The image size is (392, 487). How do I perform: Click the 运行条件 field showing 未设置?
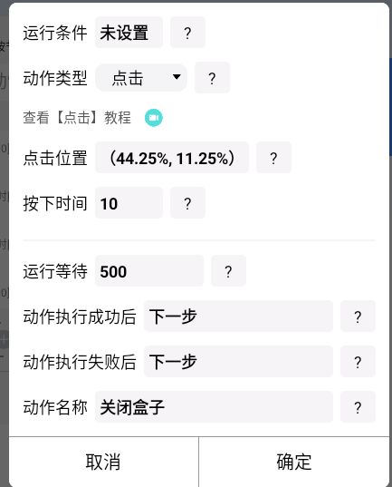129,33
